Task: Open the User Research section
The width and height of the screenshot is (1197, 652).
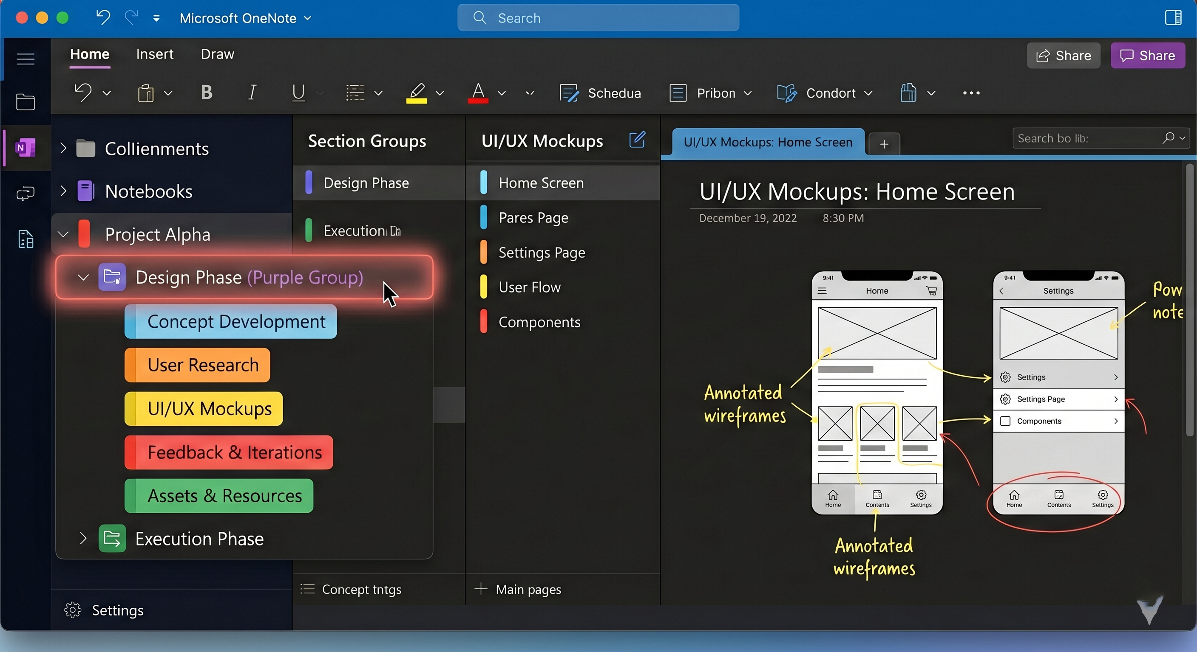Action: pos(197,365)
